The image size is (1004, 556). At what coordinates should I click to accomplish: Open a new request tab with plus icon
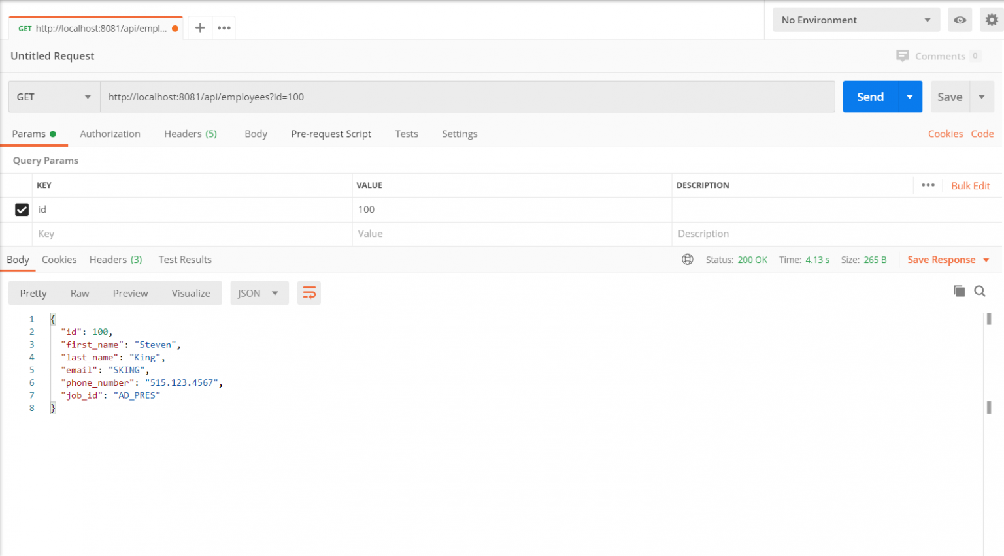[199, 27]
